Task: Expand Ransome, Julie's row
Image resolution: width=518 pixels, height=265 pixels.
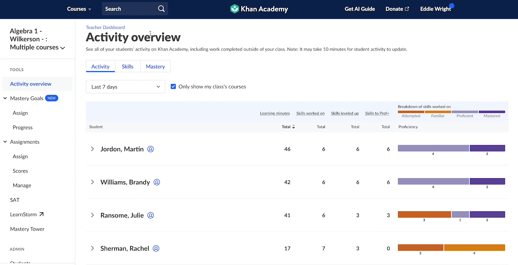Action: click(x=92, y=215)
